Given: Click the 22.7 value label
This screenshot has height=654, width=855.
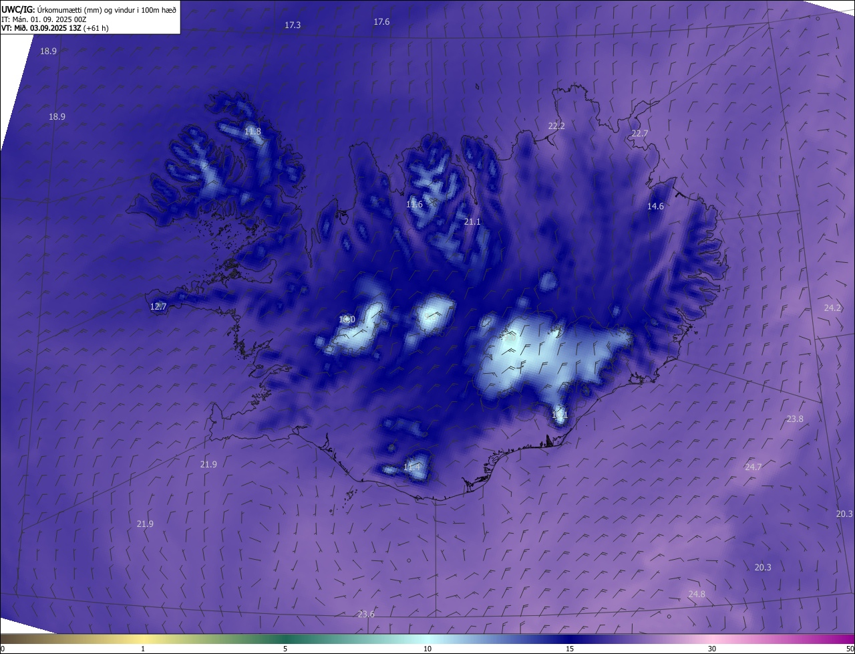Looking at the screenshot, I should click(x=640, y=134).
